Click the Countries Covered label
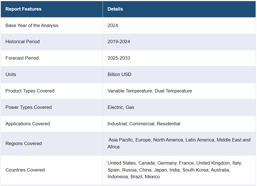Viewport: 257px width, 186px height. (25, 170)
